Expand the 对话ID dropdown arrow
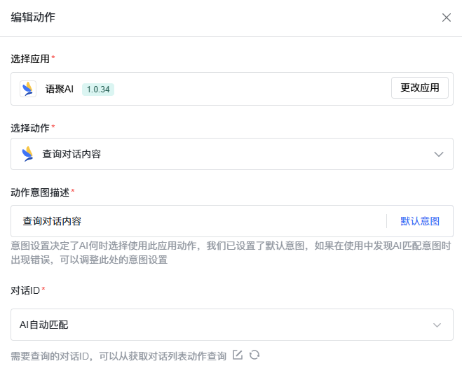462x389 pixels. (437, 325)
